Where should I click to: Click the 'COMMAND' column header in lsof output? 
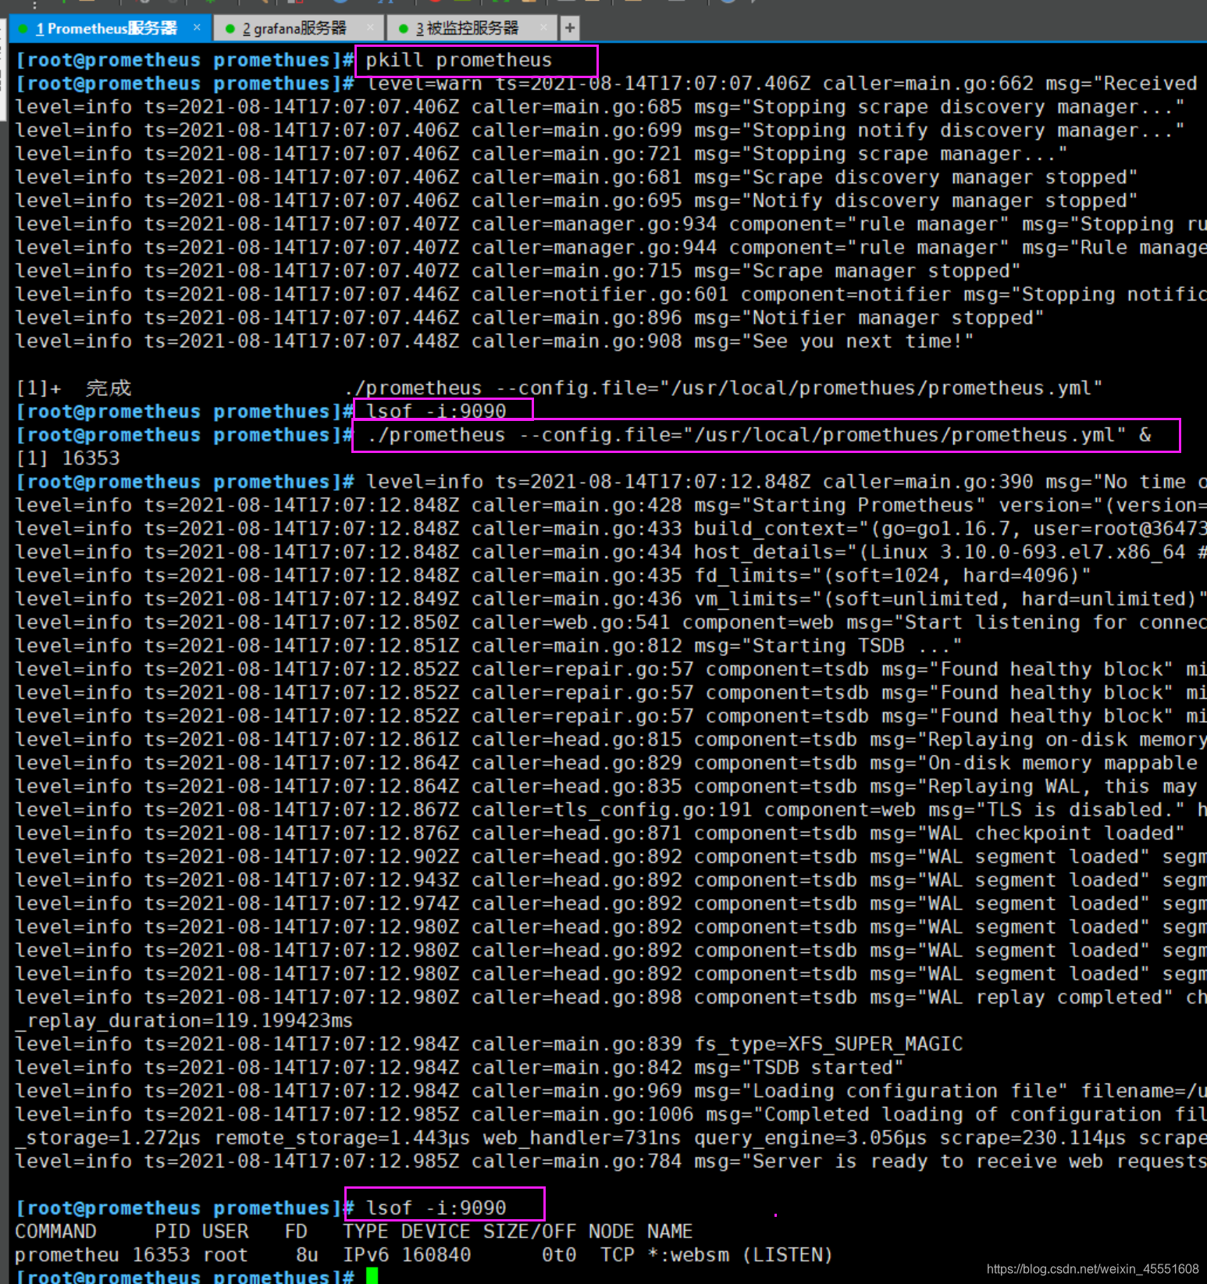(x=55, y=1232)
